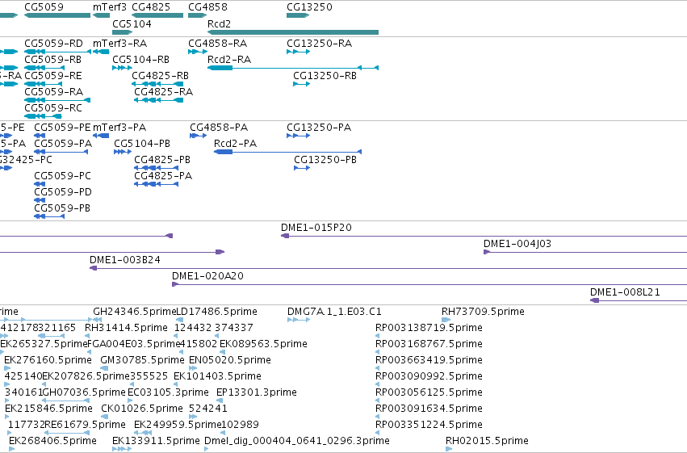Select transcript label CG5059-RD
Image resolution: width=687 pixels, height=453 pixels.
pos(53,44)
